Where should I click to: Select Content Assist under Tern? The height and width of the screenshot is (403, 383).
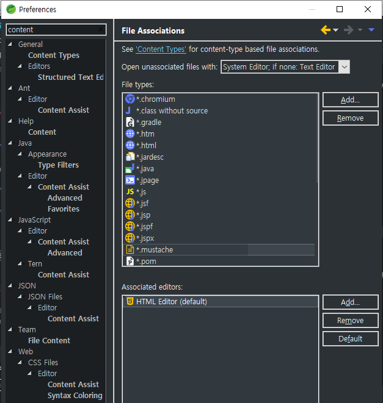point(64,275)
